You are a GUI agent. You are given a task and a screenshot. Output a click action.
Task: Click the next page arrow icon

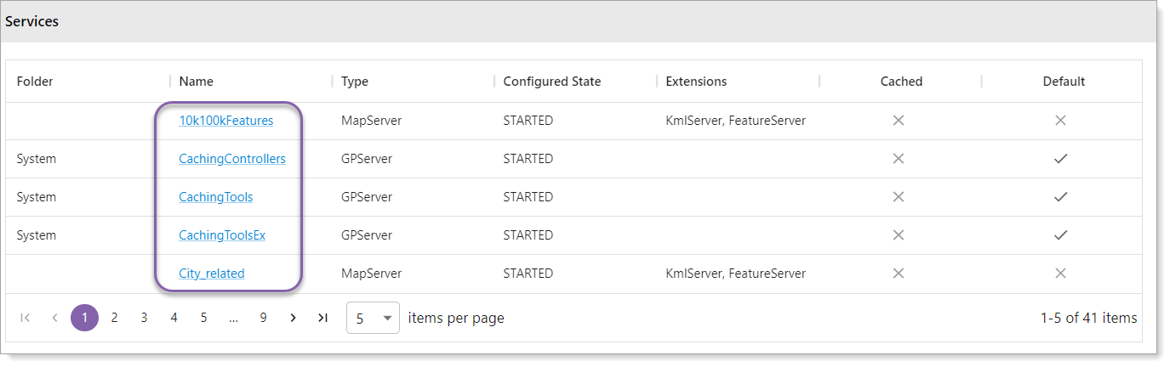293,318
